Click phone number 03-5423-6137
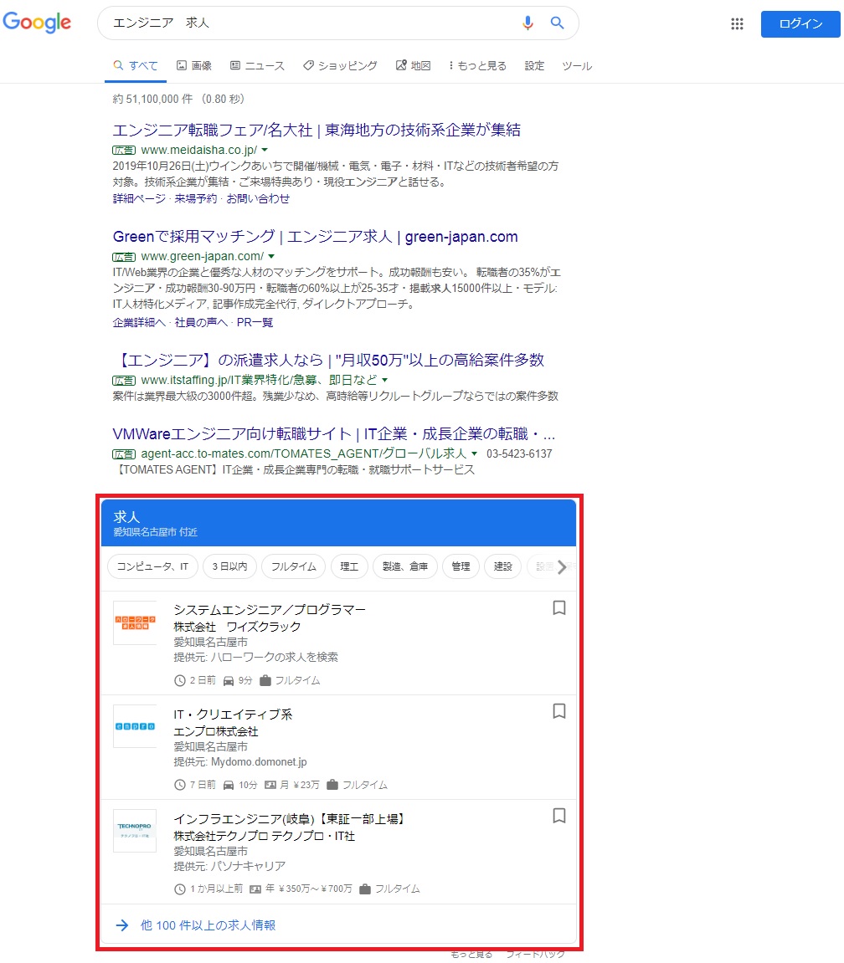The width and height of the screenshot is (844, 963). tap(519, 453)
